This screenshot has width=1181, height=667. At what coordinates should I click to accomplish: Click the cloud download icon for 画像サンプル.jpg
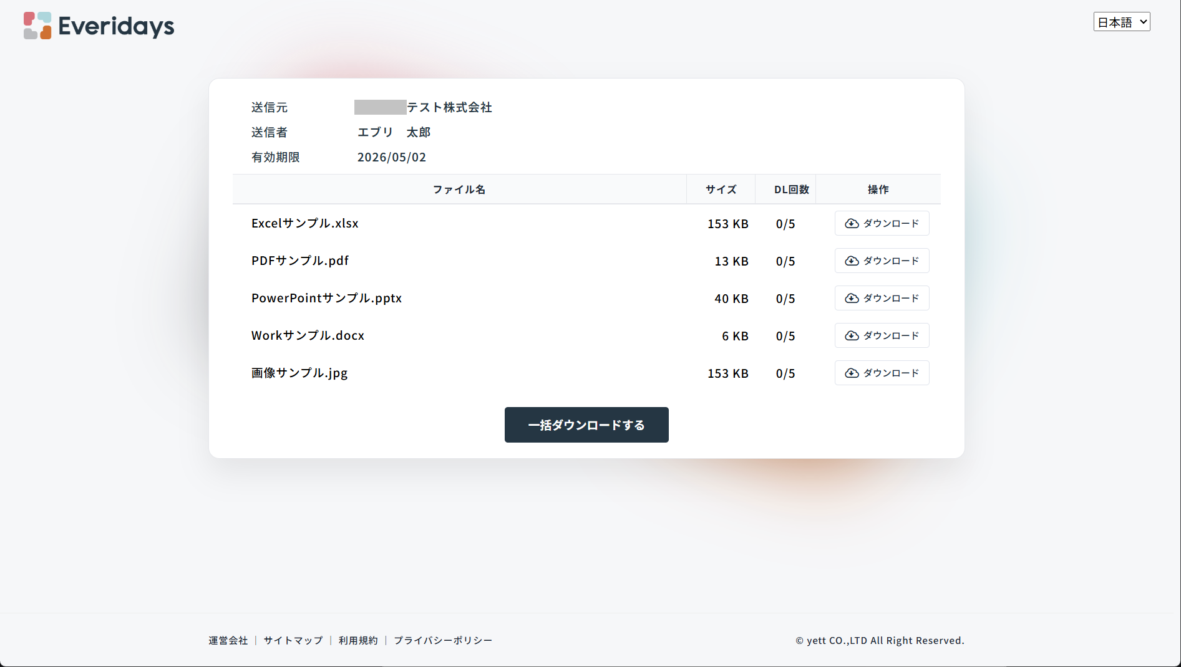tap(852, 373)
